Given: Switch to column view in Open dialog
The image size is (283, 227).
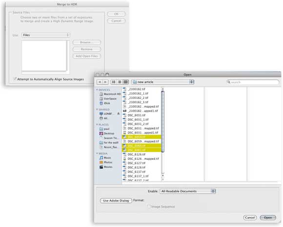Looking at the screenshot, I should pos(125,82).
